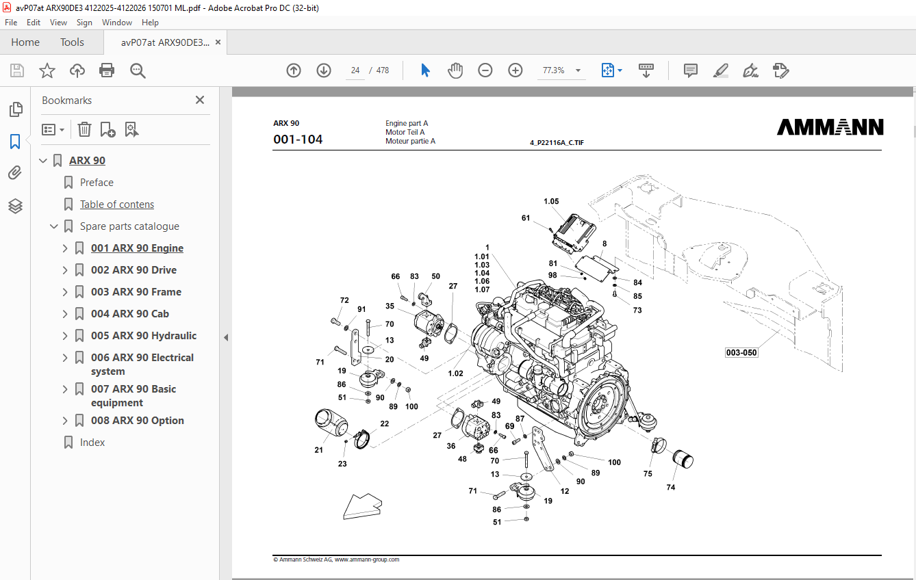
Task: Select the Highlight text pen tool
Action: pos(720,70)
